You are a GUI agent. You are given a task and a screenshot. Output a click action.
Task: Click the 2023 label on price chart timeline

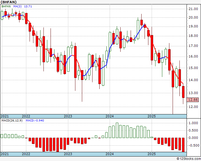(x=68, y=116)
